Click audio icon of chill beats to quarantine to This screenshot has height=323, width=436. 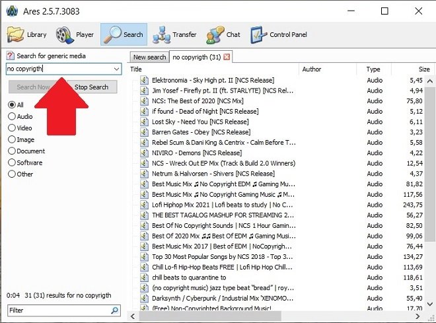tap(144, 277)
